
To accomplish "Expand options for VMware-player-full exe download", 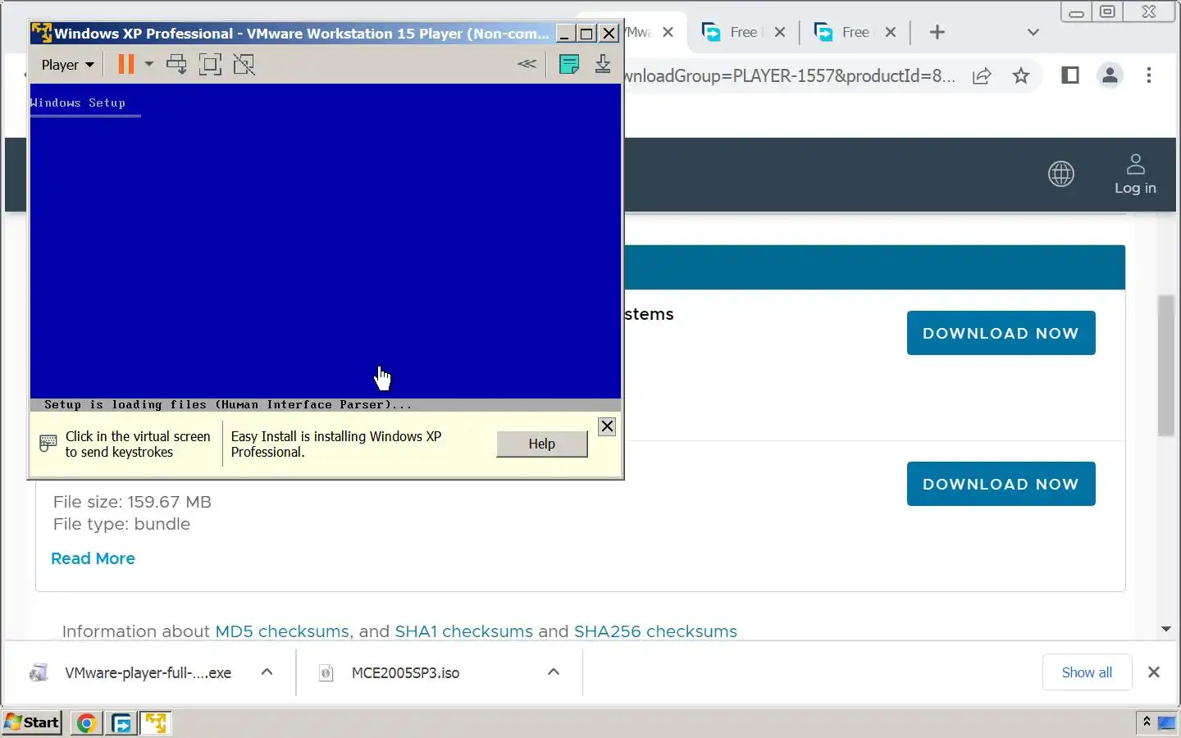I will (267, 672).
